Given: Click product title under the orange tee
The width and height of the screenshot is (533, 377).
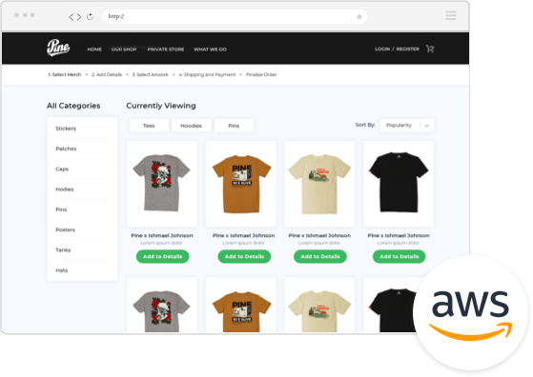Looking at the screenshot, I should point(244,235).
